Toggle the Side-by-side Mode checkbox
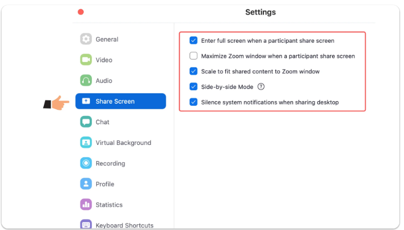 pos(193,87)
